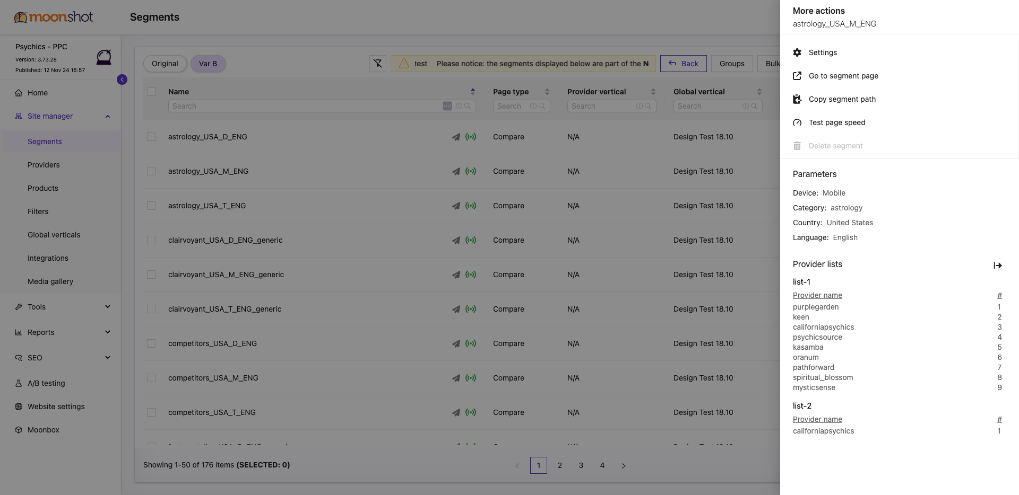Click purplegarden in list-1 provider list
The width and height of the screenshot is (1019, 495).
[x=816, y=307]
